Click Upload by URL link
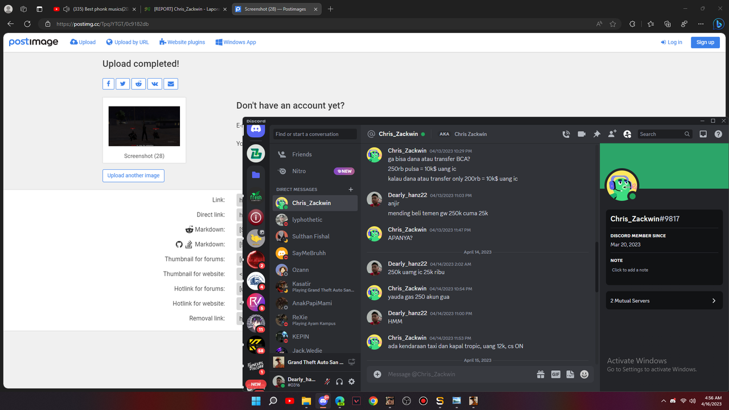The image size is (729, 410). [127, 42]
